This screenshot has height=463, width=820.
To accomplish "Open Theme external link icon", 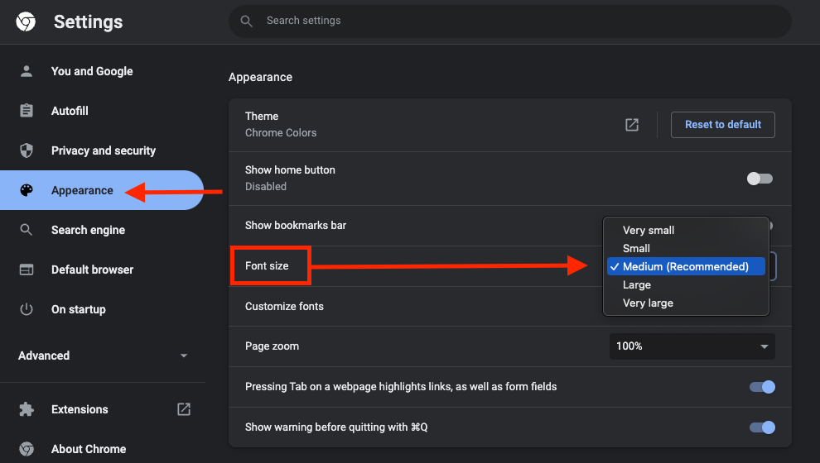I will (632, 125).
